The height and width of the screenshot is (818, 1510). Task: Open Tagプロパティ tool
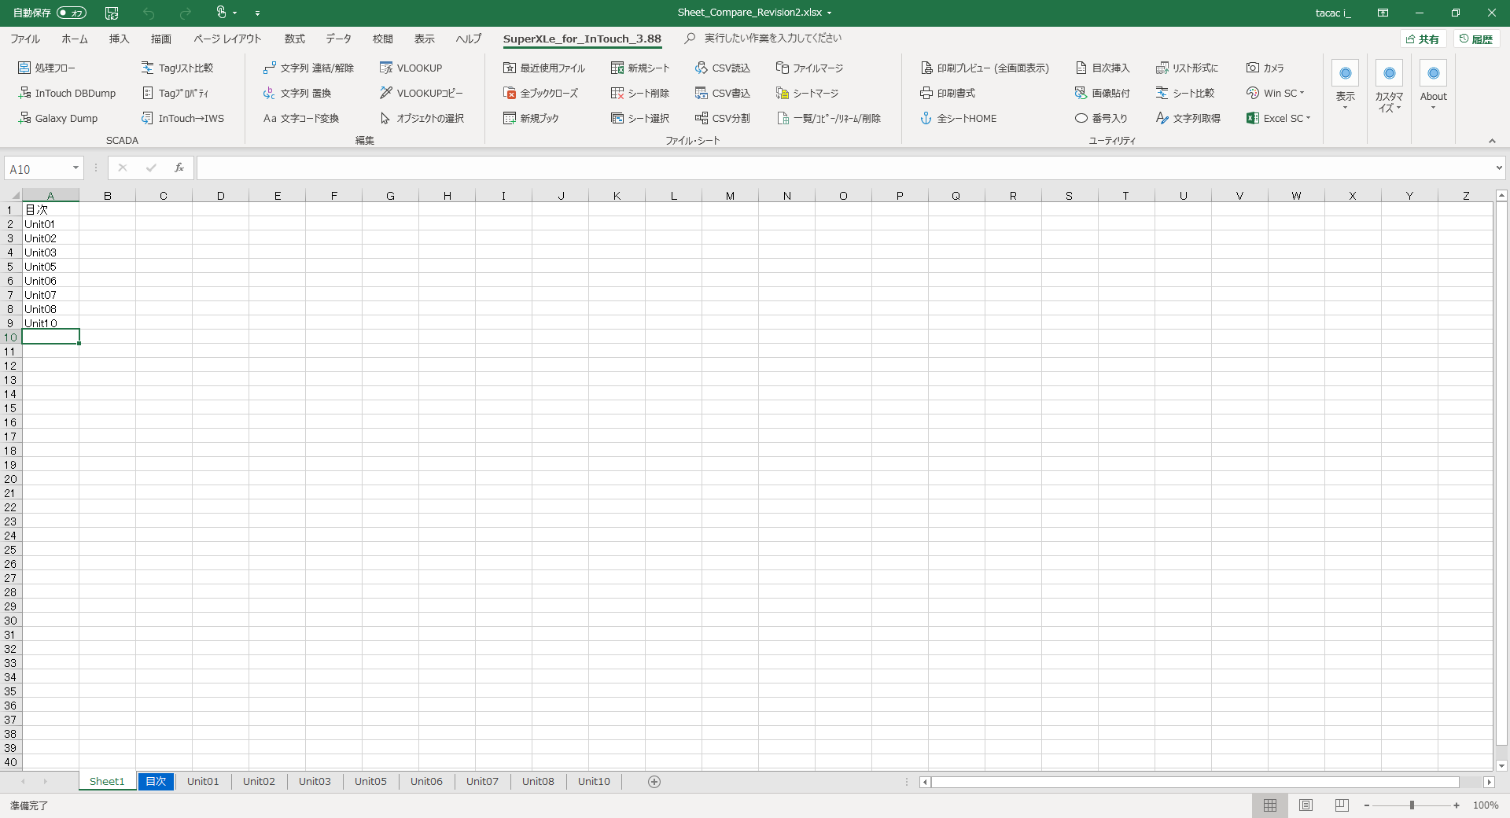175,93
